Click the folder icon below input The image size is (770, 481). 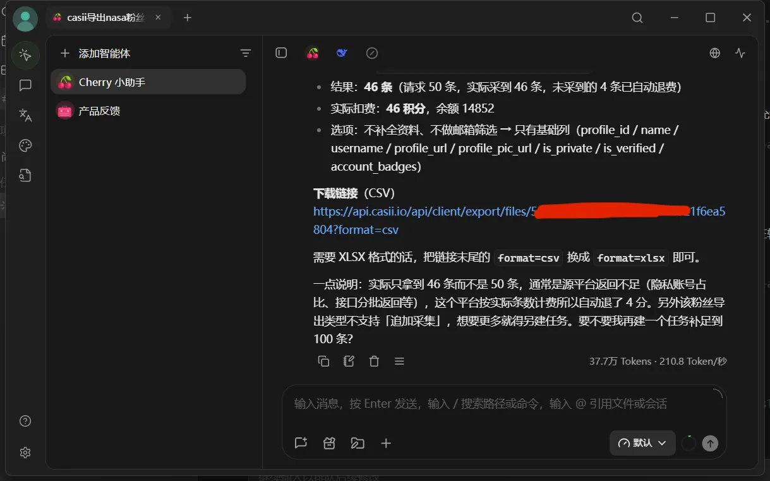(358, 443)
